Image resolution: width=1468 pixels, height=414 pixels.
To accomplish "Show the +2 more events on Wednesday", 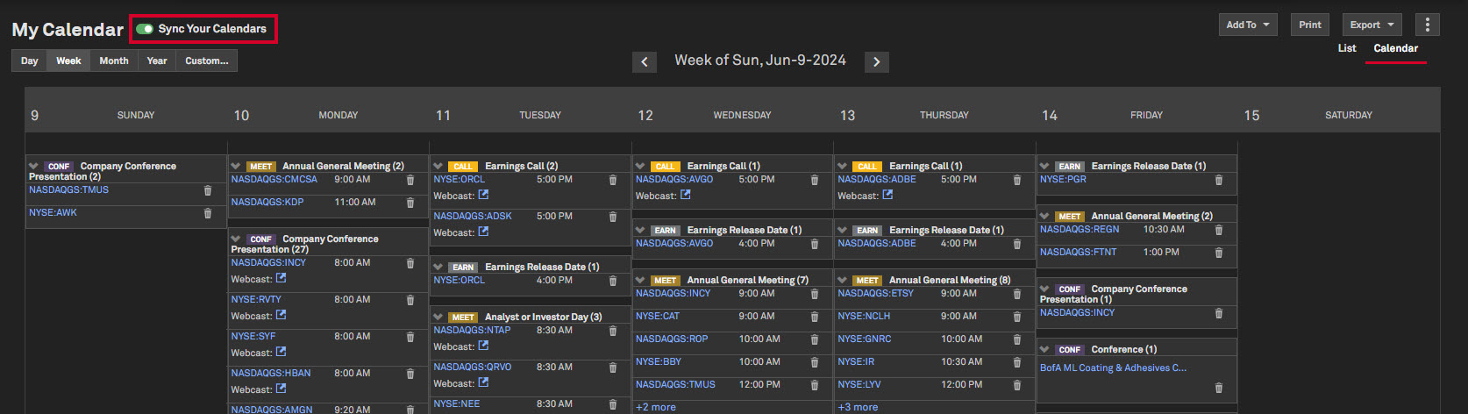I will [656, 407].
